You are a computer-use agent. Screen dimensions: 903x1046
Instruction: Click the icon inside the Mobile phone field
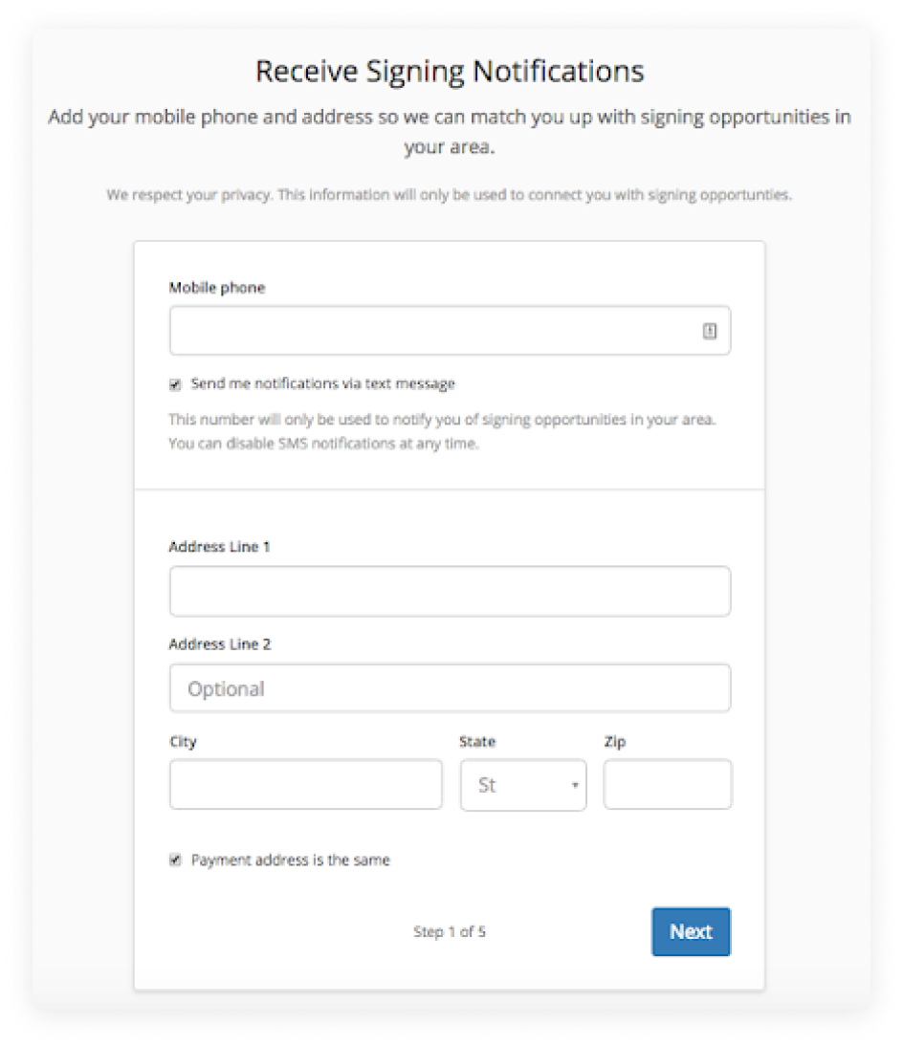point(709,329)
